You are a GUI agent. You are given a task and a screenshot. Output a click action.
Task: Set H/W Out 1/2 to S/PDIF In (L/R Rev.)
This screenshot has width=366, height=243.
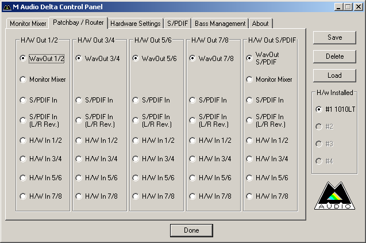tap(23, 120)
